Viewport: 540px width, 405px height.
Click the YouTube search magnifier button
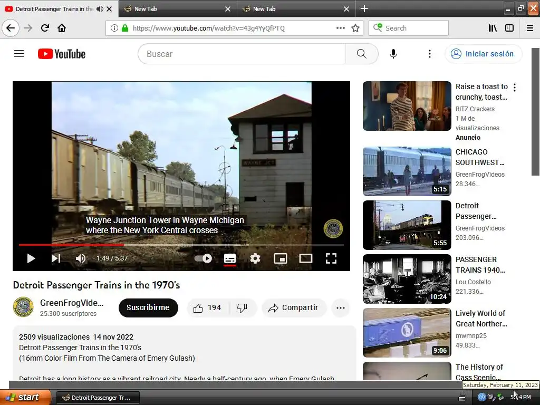[x=361, y=54]
